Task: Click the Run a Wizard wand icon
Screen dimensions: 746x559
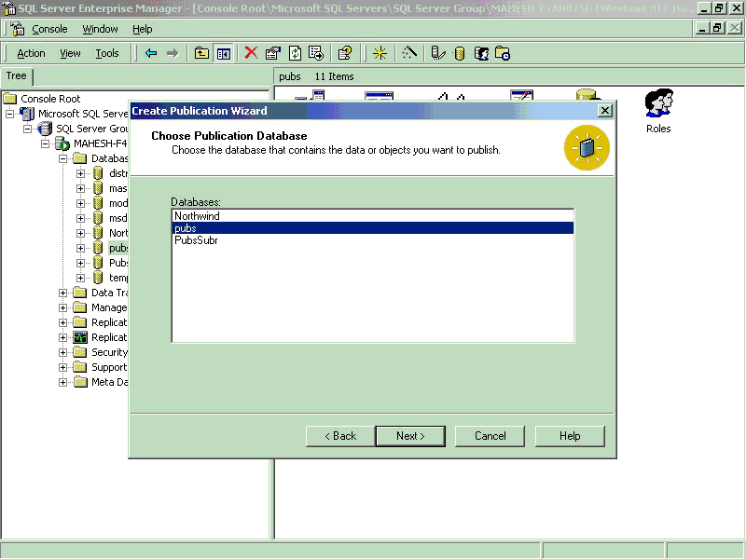Action: (409, 53)
